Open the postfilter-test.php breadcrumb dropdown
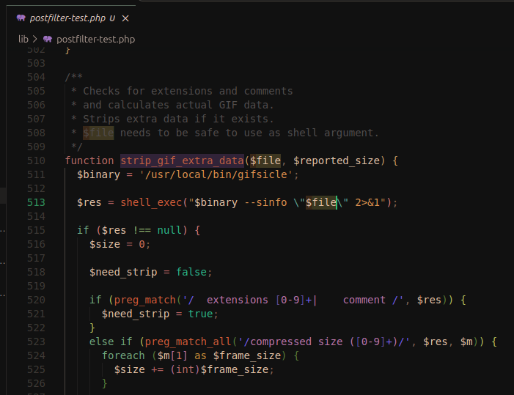Viewport: 514px width, 395px height. click(95, 39)
